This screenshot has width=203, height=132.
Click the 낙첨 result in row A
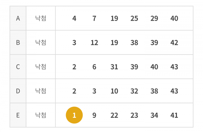pyautogui.click(x=41, y=18)
